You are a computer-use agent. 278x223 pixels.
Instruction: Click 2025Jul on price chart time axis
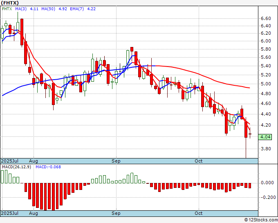click(9, 161)
